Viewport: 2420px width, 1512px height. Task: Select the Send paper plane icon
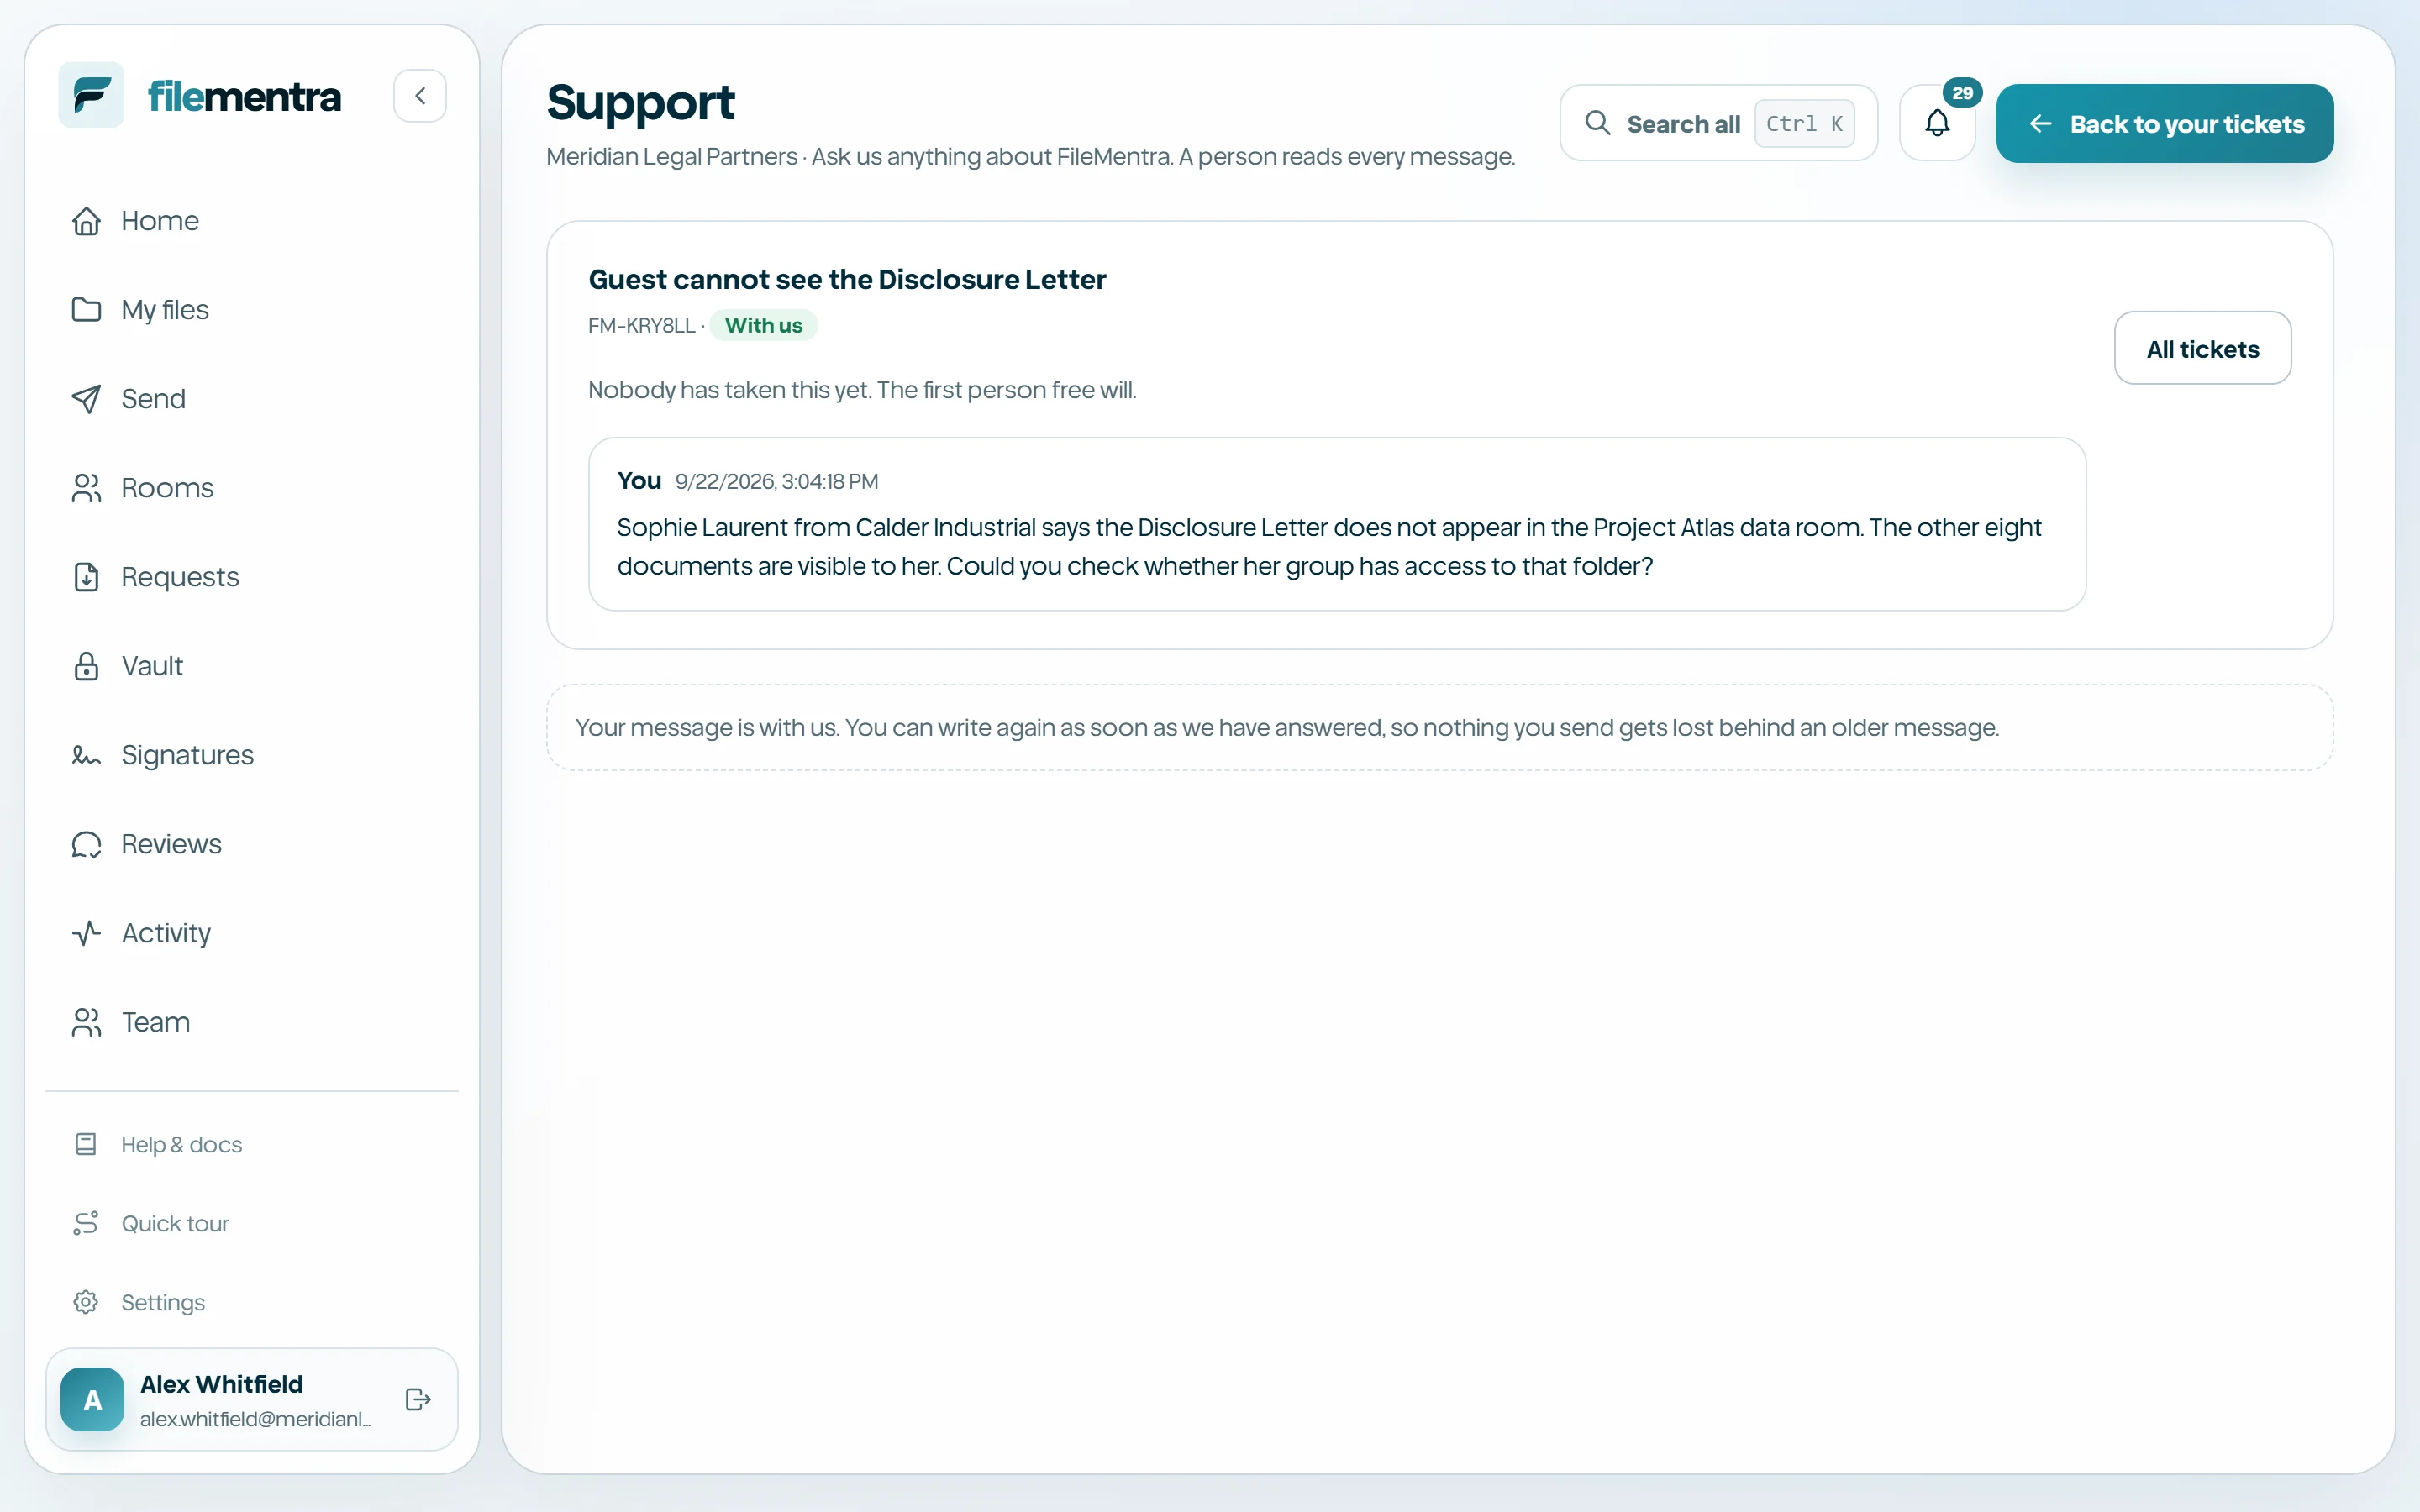tap(87, 399)
